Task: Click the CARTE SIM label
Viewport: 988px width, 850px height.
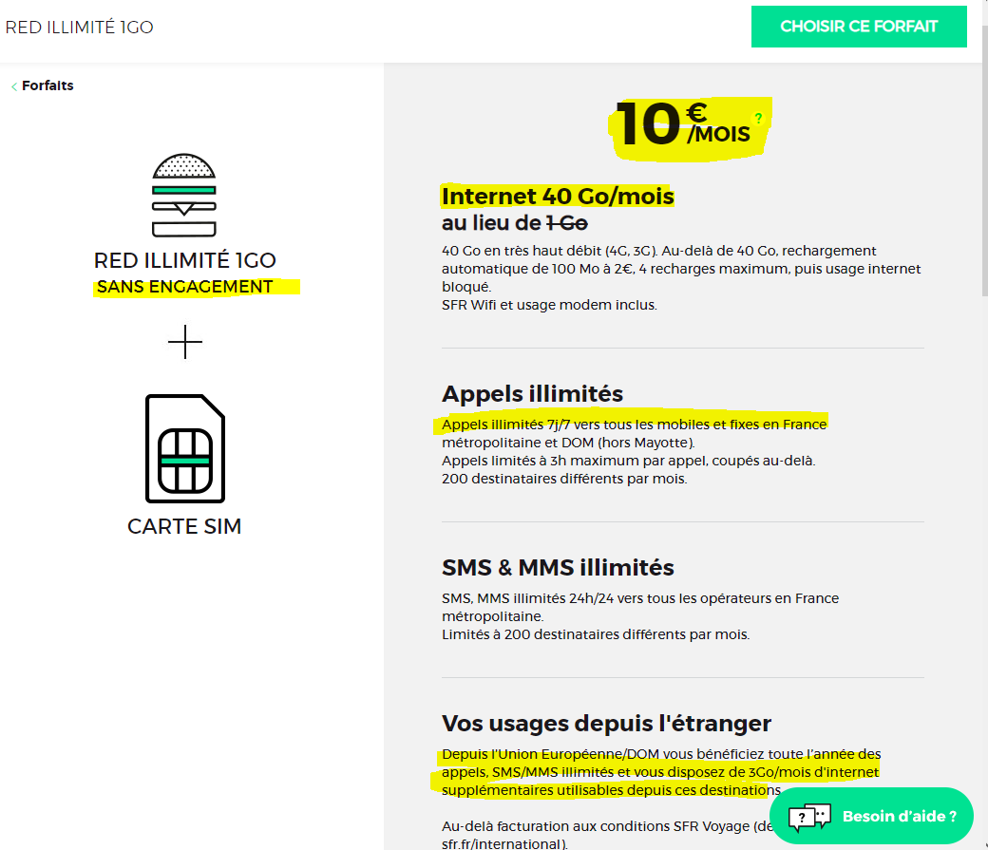Action: coord(184,526)
